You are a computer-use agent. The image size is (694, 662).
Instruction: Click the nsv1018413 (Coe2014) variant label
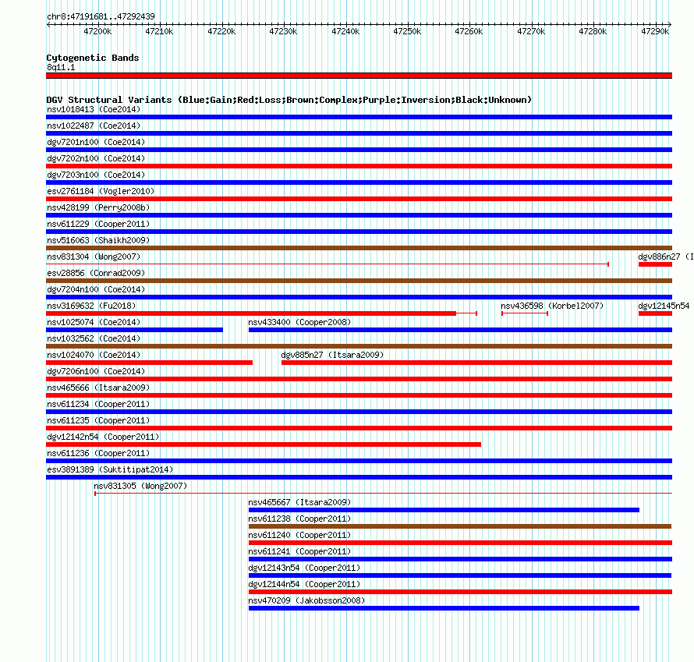click(94, 109)
